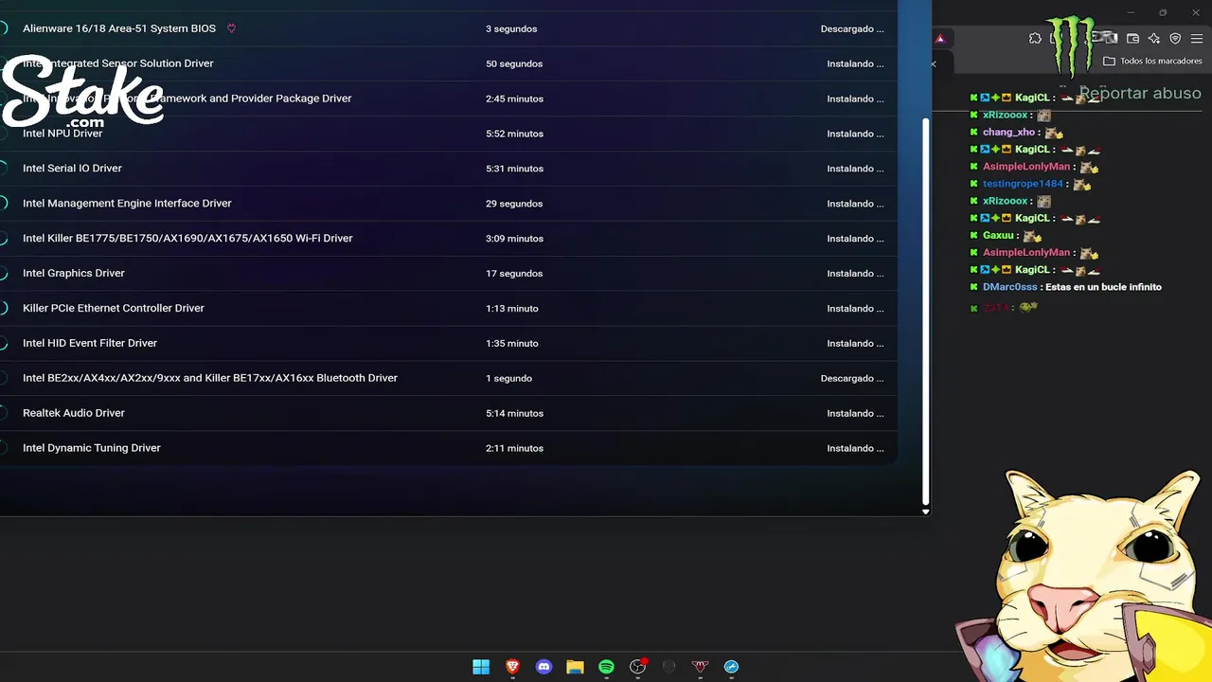This screenshot has width=1212, height=682.
Task: Open the blue wrench taskbar app icon
Action: tap(731, 667)
